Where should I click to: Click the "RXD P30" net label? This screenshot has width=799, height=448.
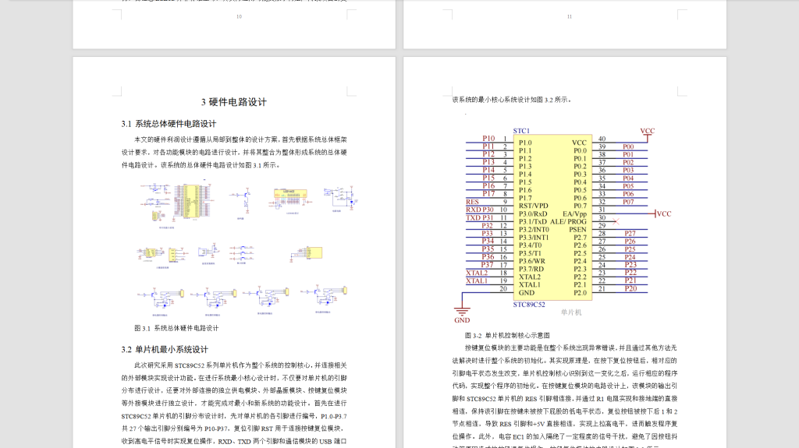coord(480,210)
